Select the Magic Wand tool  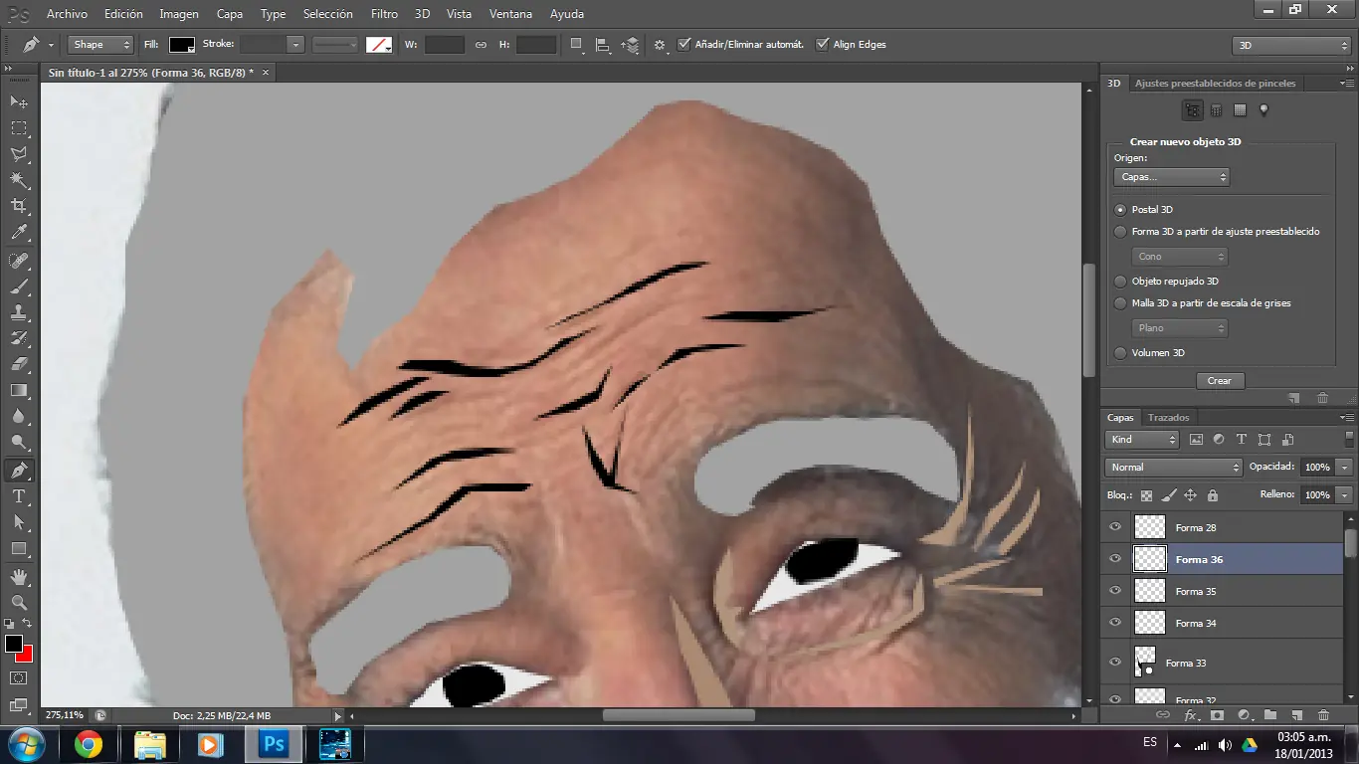(x=19, y=180)
